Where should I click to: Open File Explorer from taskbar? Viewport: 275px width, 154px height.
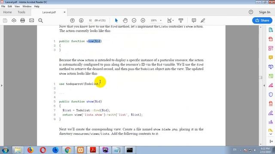tap(18, 150)
